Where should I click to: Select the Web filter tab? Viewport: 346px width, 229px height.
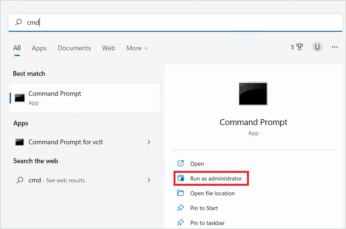108,48
